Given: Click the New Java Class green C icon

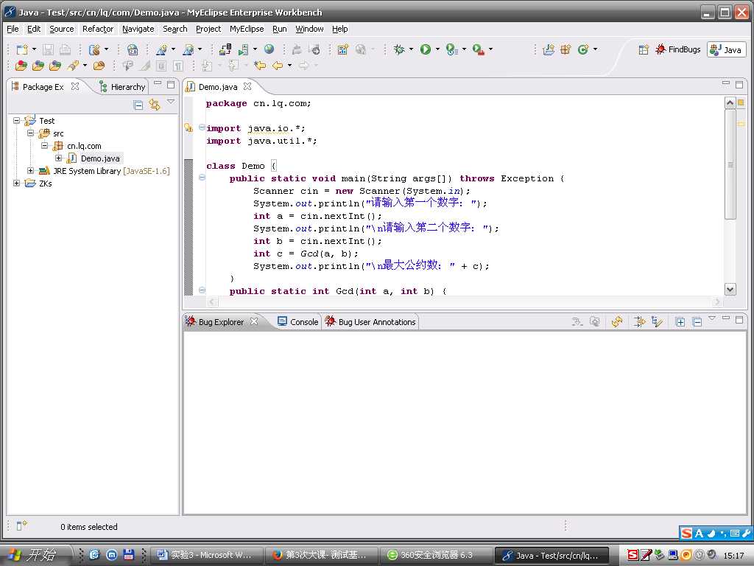Looking at the screenshot, I should tap(583, 49).
